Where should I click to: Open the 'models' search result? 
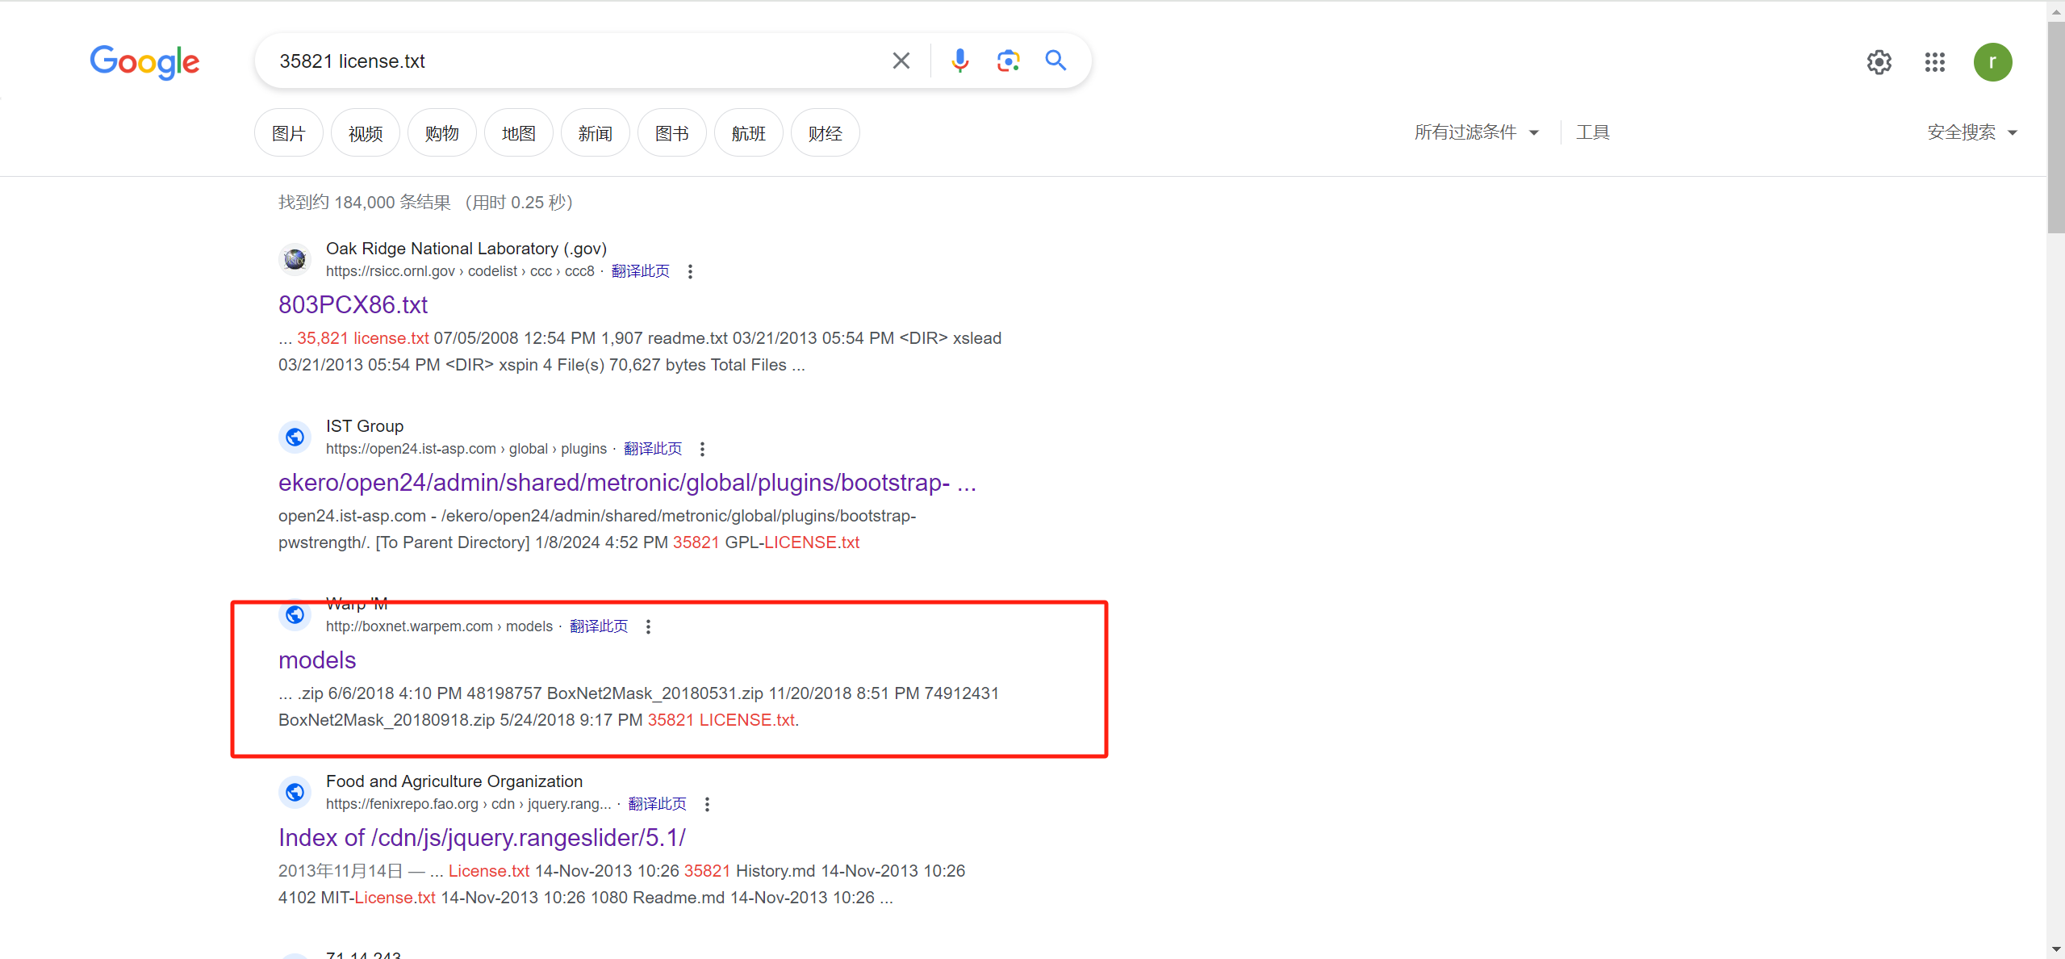coord(317,660)
